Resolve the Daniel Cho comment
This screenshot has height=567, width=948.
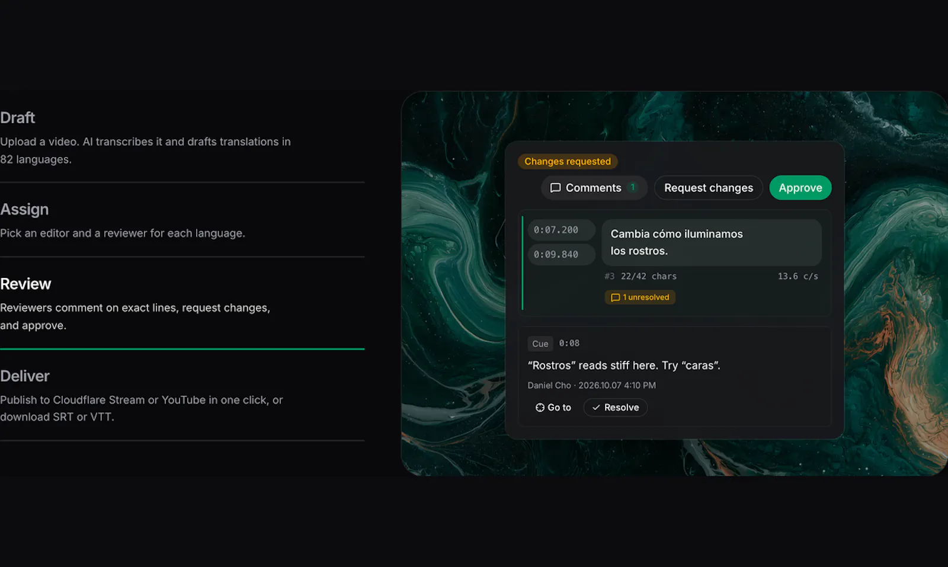point(616,408)
